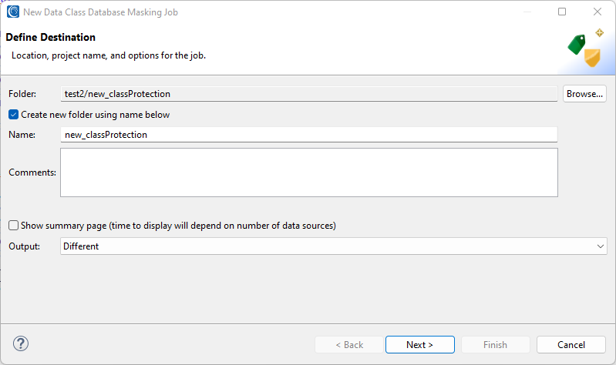The image size is (616, 365).
Task: Maximize the masking job dialog window
Action: click(x=562, y=12)
